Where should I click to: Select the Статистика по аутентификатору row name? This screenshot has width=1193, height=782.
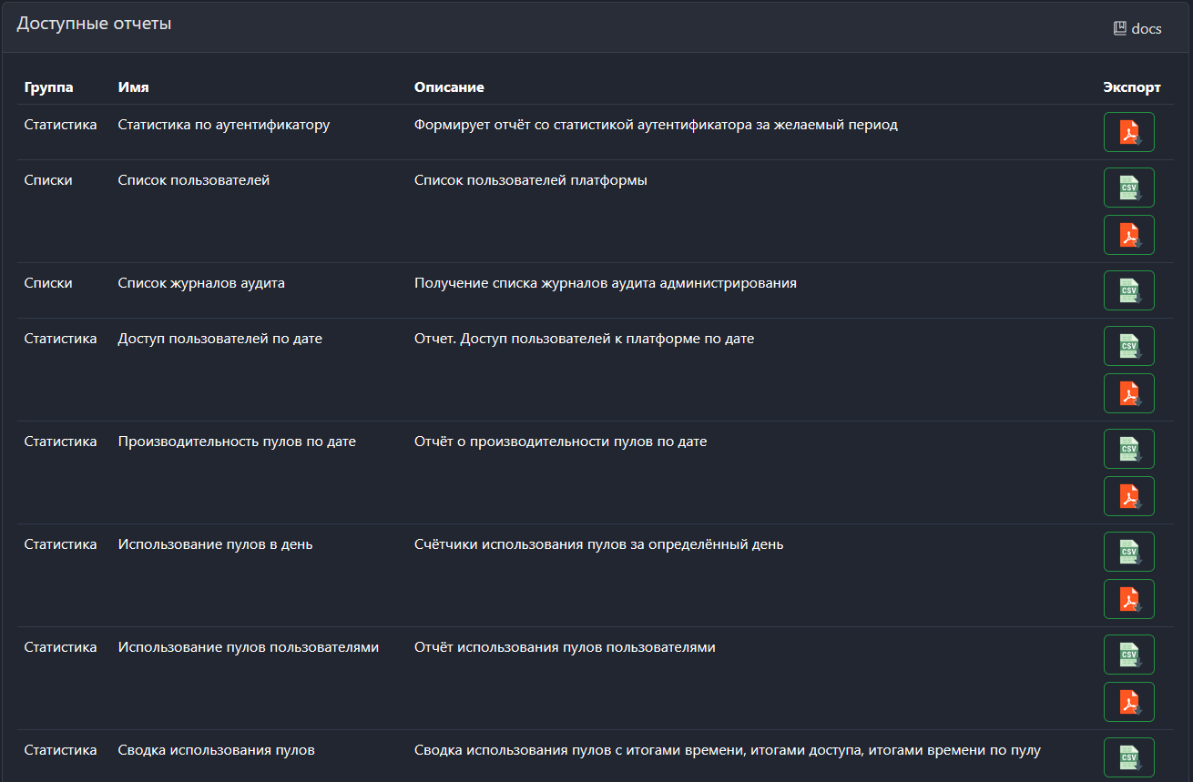(223, 125)
